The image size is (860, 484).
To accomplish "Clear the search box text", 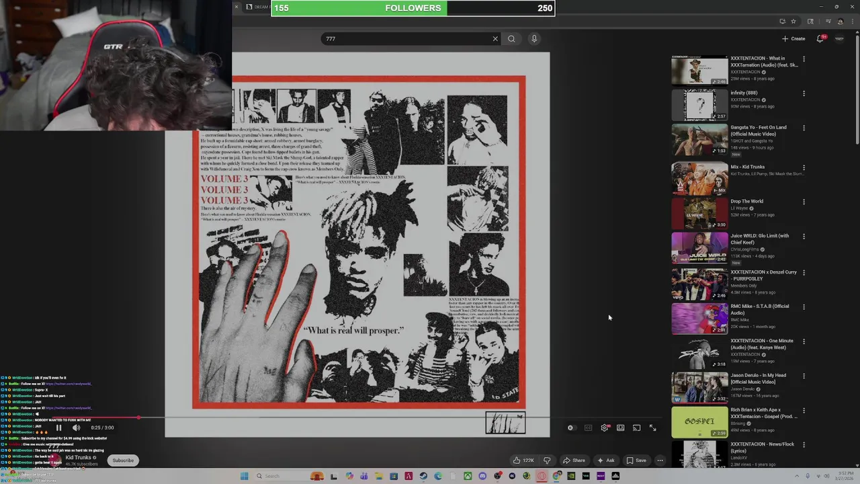I will (495, 39).
